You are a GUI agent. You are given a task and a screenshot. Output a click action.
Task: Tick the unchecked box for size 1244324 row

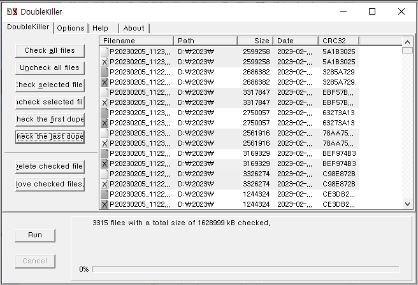click(104, 194)
